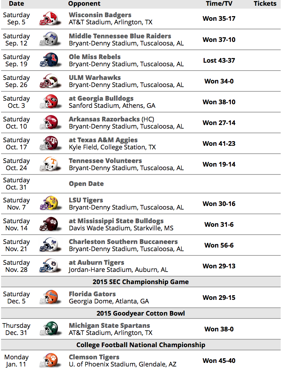The width and height of the screenshot is (281, 369).
Task: Click the Won 45-40 Clemson result
Action: point(219,360)
